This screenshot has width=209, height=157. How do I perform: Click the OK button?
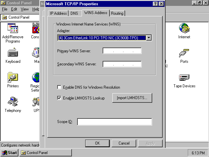coord(97,143)
